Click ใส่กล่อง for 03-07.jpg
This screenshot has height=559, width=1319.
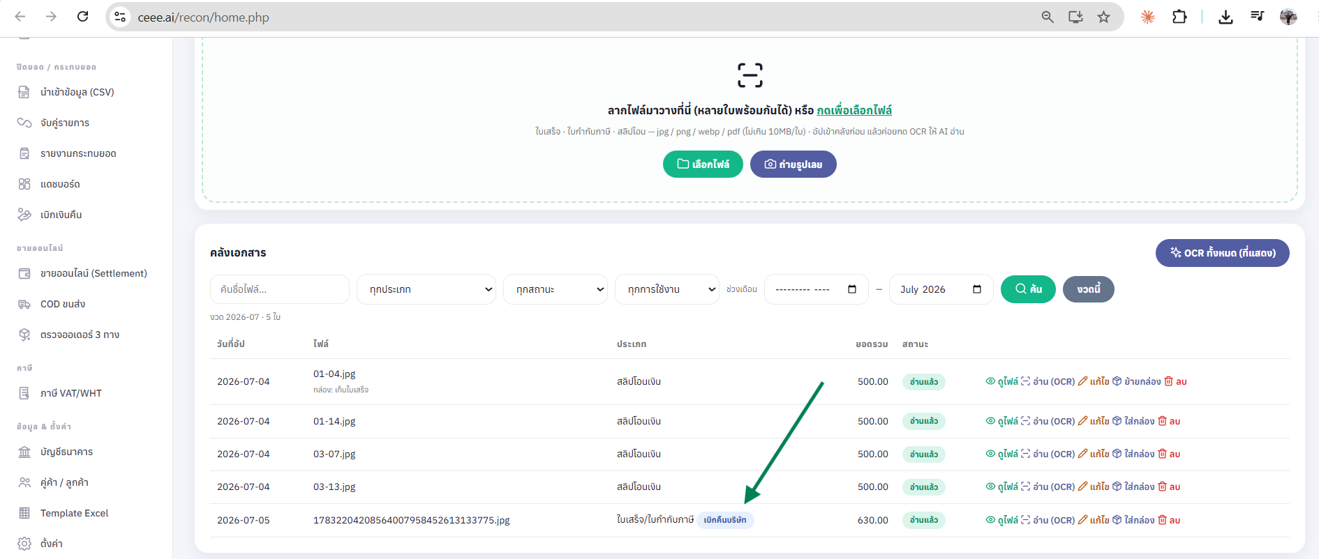(1133, 454)
